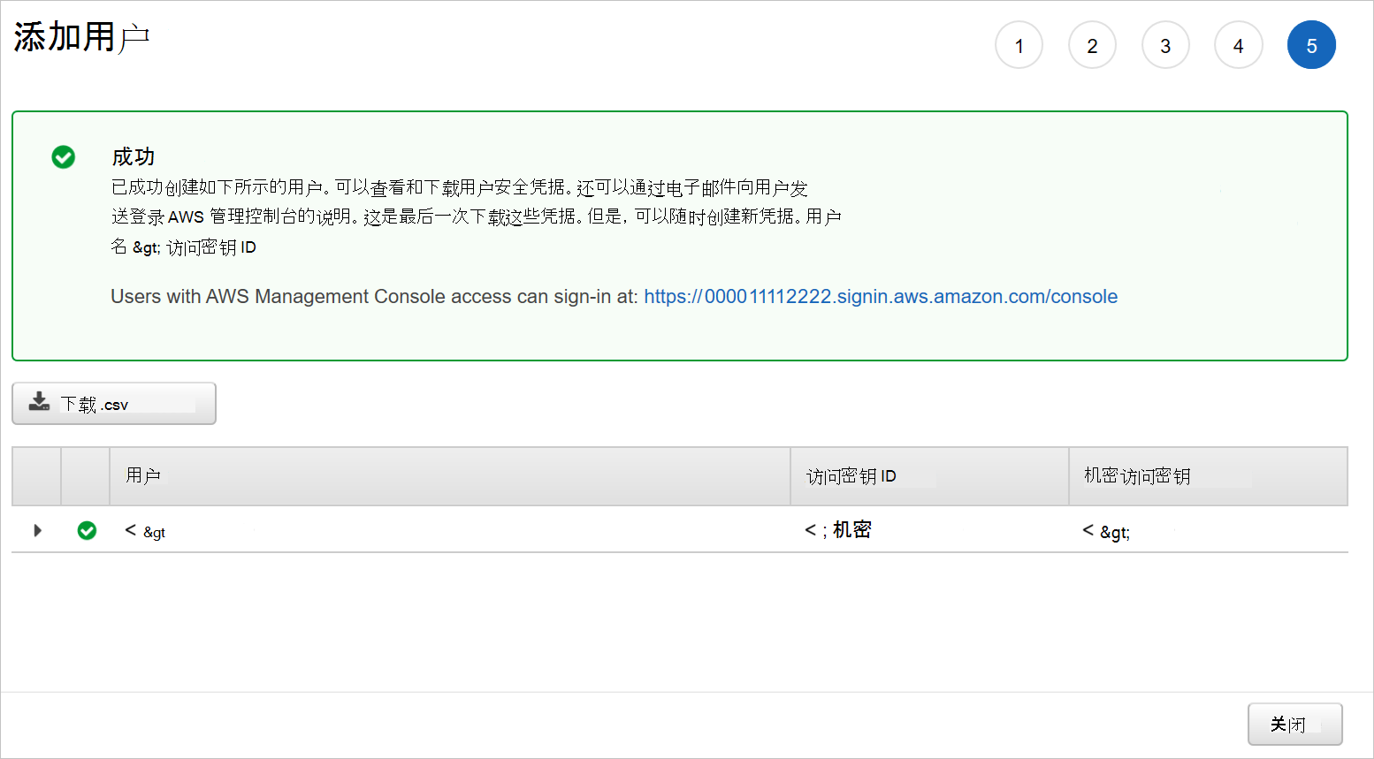Click the 成功 heading in banner
Viewport: 1374px width, 759px height.
click(134, 157)
